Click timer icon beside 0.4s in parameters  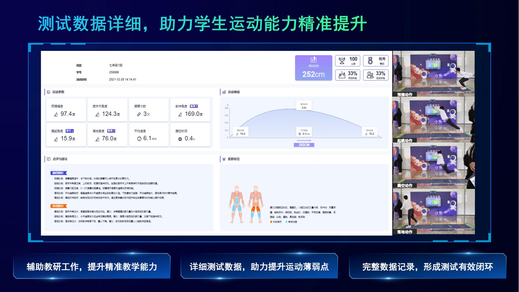pyautogui.click(x=180, y=139)
